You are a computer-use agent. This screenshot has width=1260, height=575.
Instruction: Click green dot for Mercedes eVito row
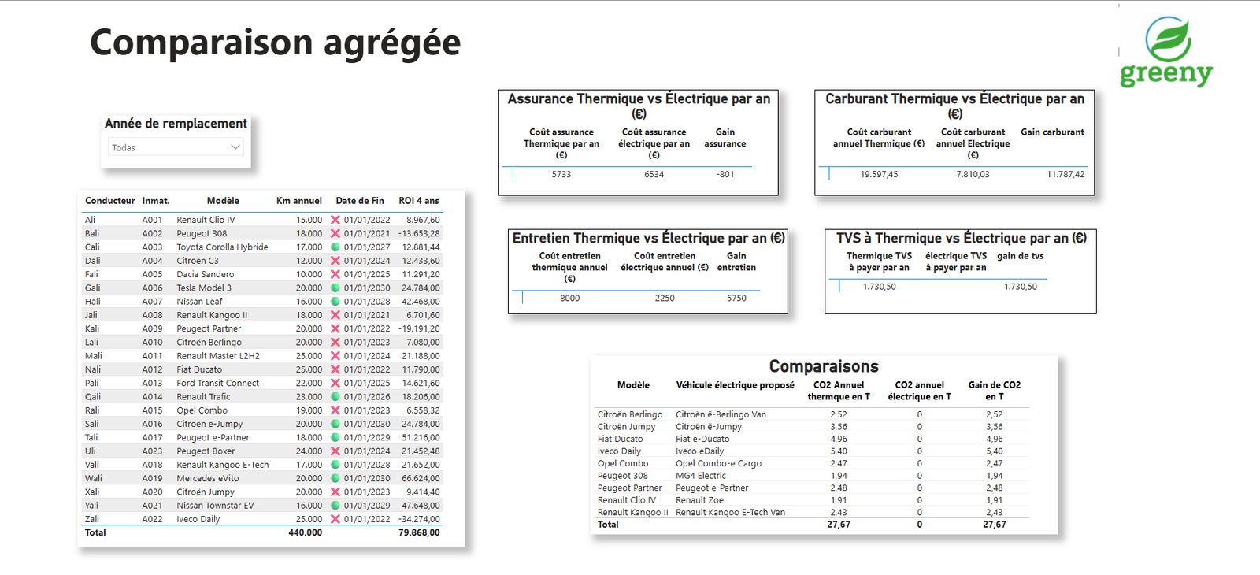(x=335, y=478)
